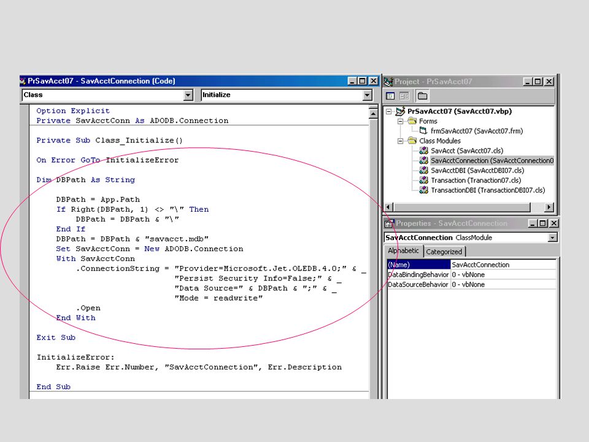This screenshot has width=589, height=442.
Task: Click the View Code icon in Project window
Action: point(390,96)
